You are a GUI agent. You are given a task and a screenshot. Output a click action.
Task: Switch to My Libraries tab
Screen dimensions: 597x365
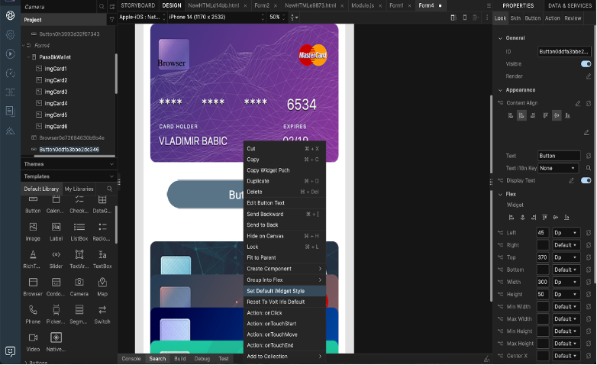pyautogui.click(x=79, y=189)
